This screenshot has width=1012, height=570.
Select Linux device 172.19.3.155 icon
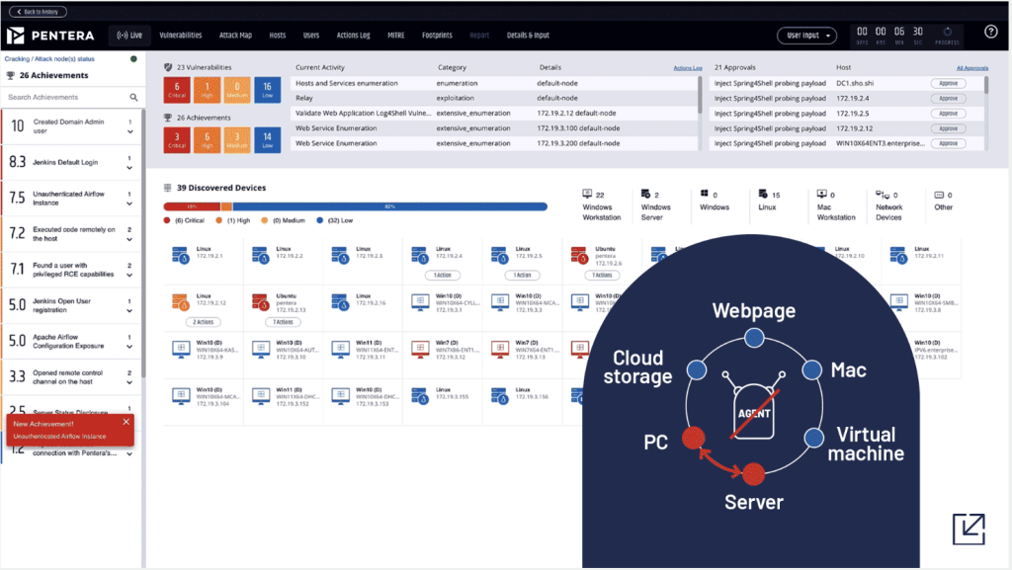pos(420,396)
